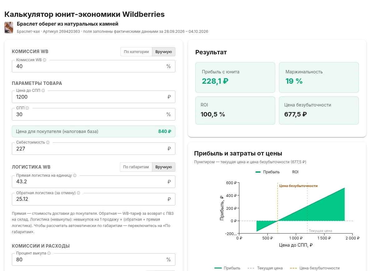376x271 pixels.
Task: Toggle Прибыль series in top chart legend
Action: pyautogui.click(x=267, y=172)
